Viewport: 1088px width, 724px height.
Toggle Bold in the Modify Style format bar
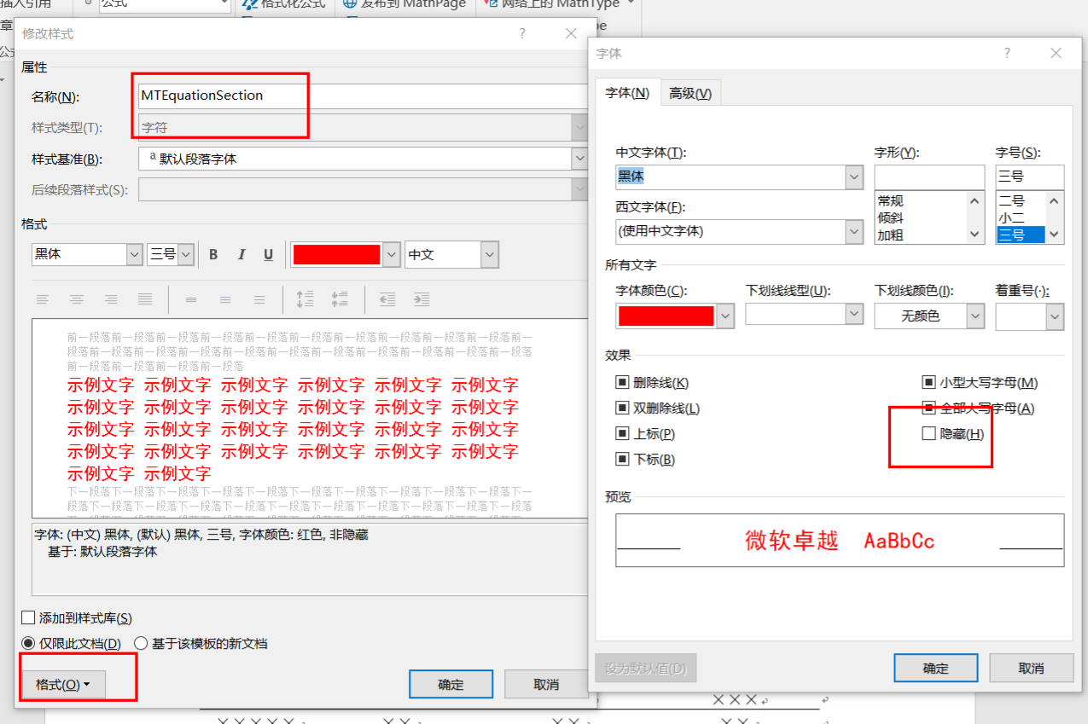click(213, 255)
